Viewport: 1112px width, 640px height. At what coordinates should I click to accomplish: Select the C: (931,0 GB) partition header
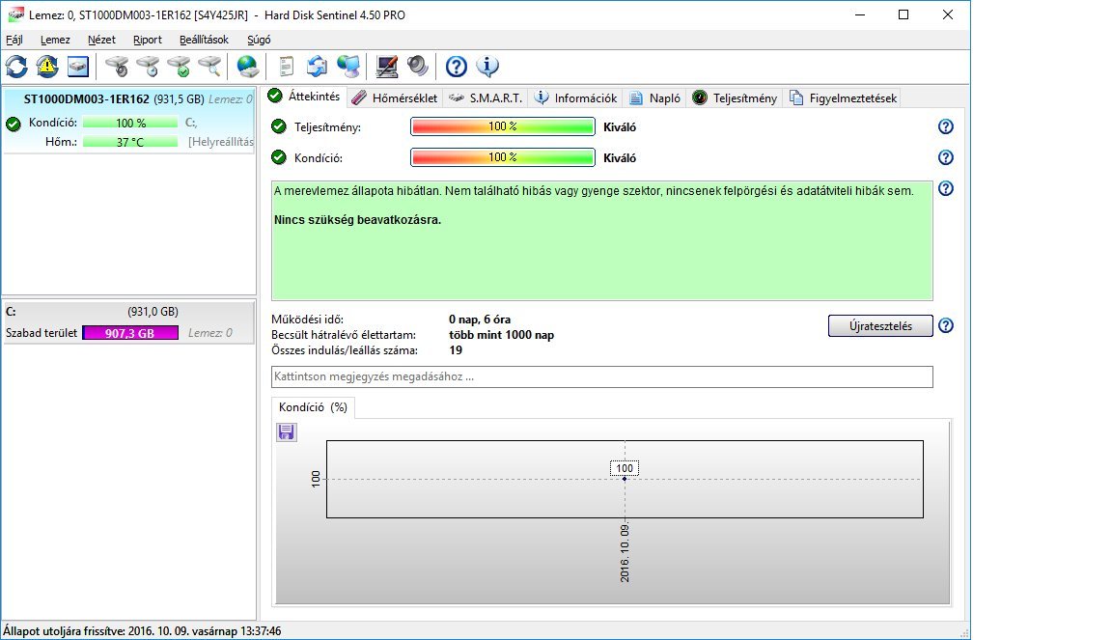click(x=128, y=312)
